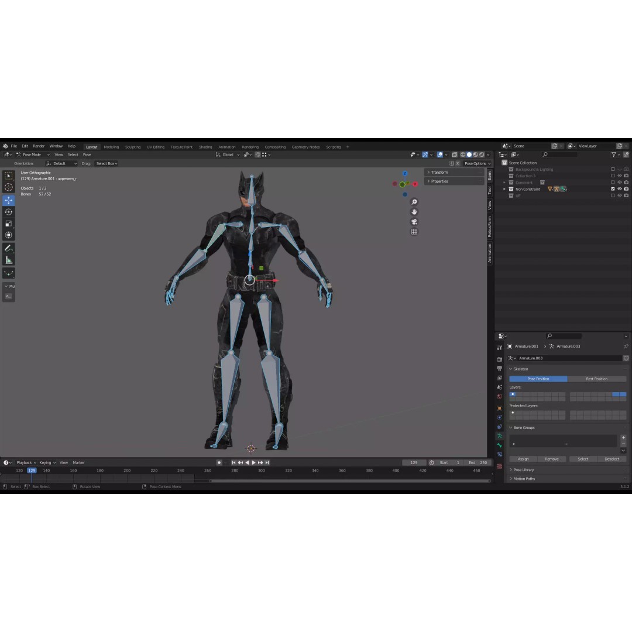Activate the Transform tool
The image size is (632, 632).
[8, 235]
